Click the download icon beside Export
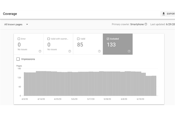175x116 pixels. (164, 14)
